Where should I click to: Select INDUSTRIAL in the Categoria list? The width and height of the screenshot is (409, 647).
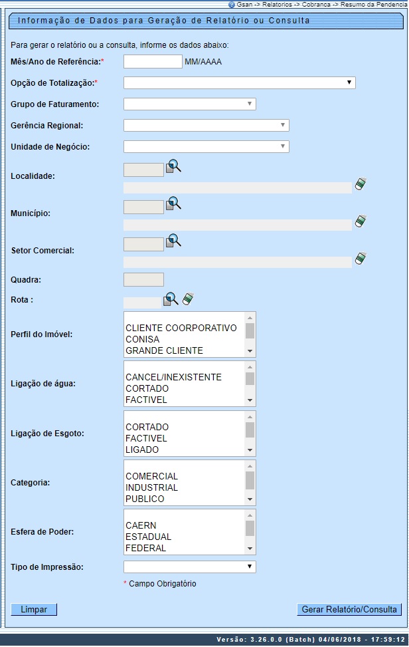151,488
